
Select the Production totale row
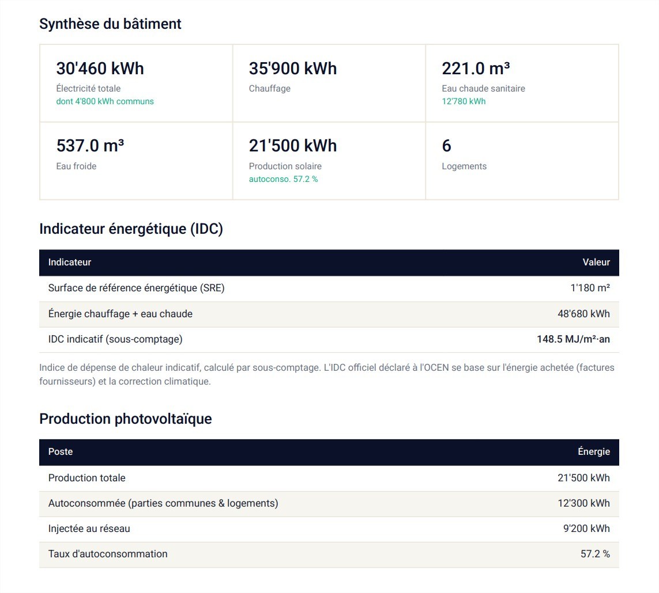tap(329, 478)
